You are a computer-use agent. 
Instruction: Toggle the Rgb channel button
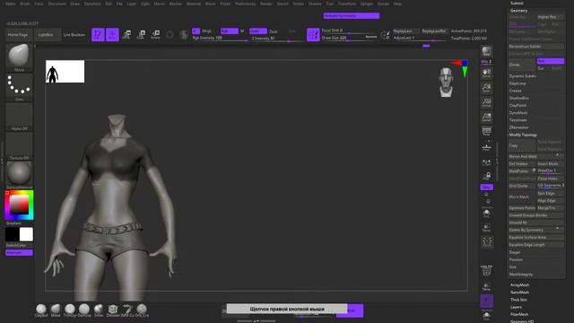[230, 31]
